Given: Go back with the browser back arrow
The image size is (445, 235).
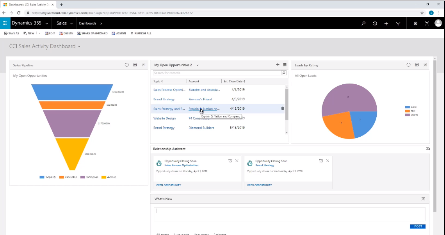Looking at the screenshot, I should (4, 13).
